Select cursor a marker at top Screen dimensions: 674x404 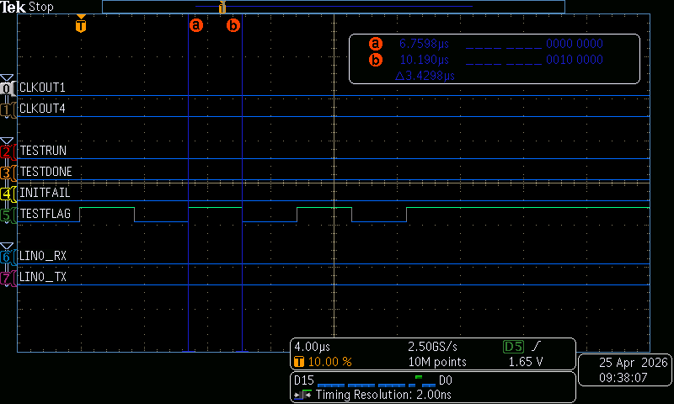point(196,25)
